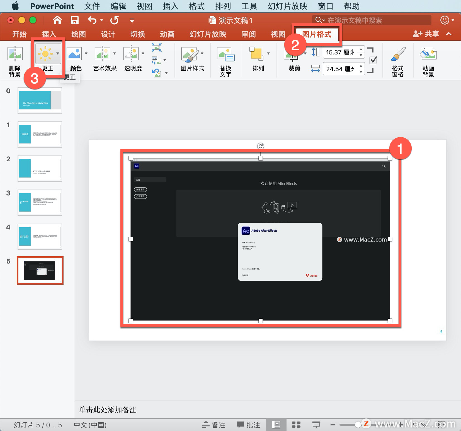Switch to Normal view icon in status bar
Viewport: 461px width, 431px height.
pos(276,425)
